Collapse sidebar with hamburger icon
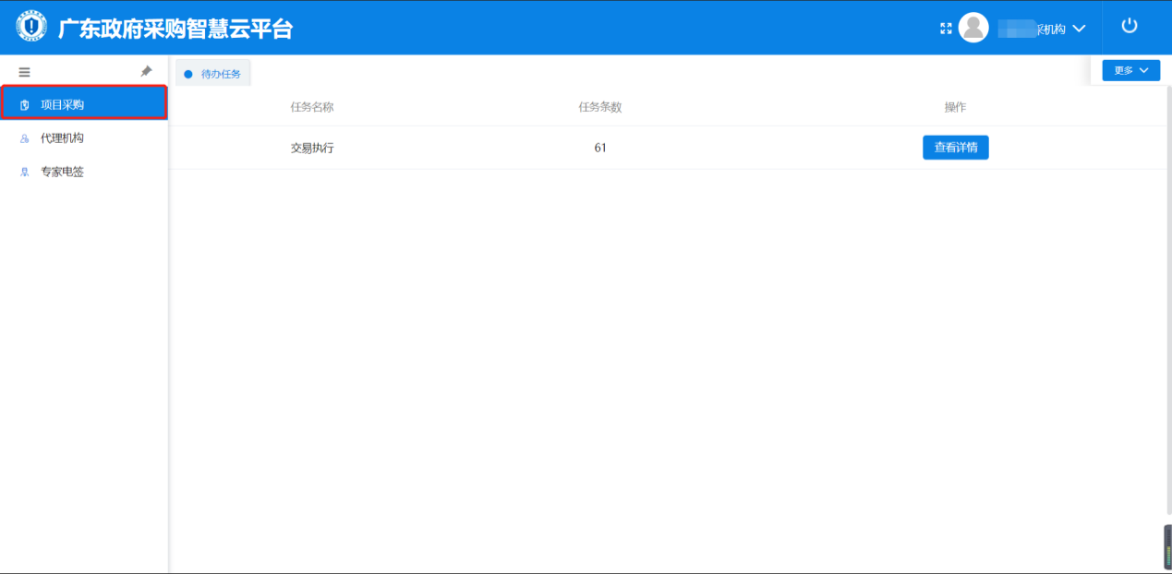 pyautogui.click(x=25, y=72)
